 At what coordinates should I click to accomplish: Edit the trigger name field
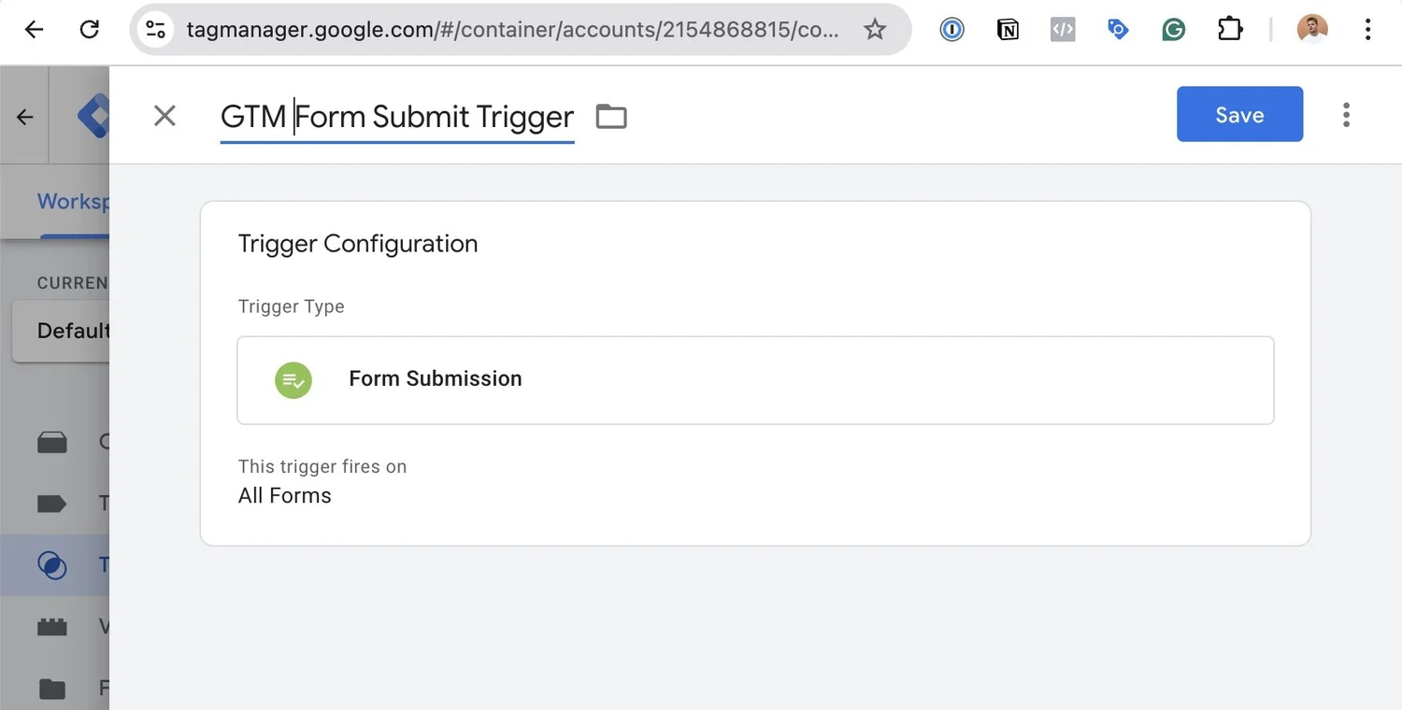[396, 116]
